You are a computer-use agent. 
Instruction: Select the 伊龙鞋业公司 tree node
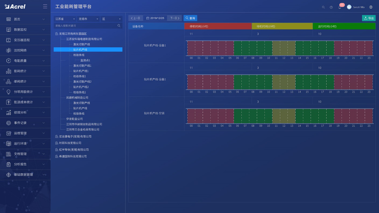tap(75, 119)
